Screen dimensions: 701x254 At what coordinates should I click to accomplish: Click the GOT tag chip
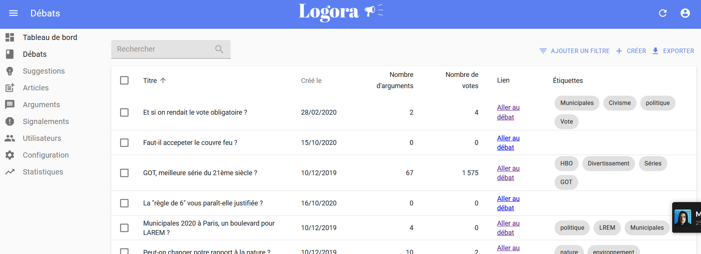tap(566, 182)
